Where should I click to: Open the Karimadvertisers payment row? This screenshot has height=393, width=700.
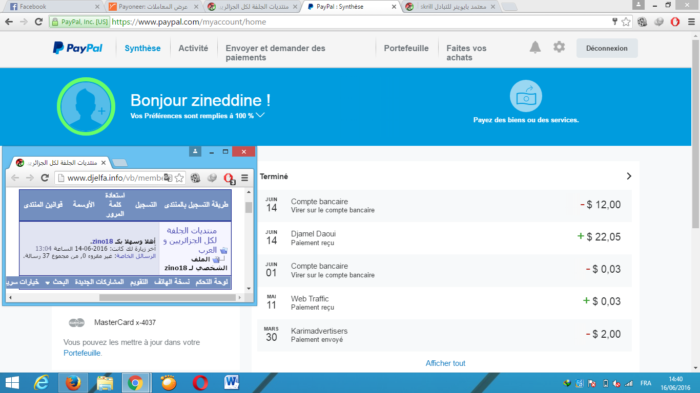pos(445,335)
